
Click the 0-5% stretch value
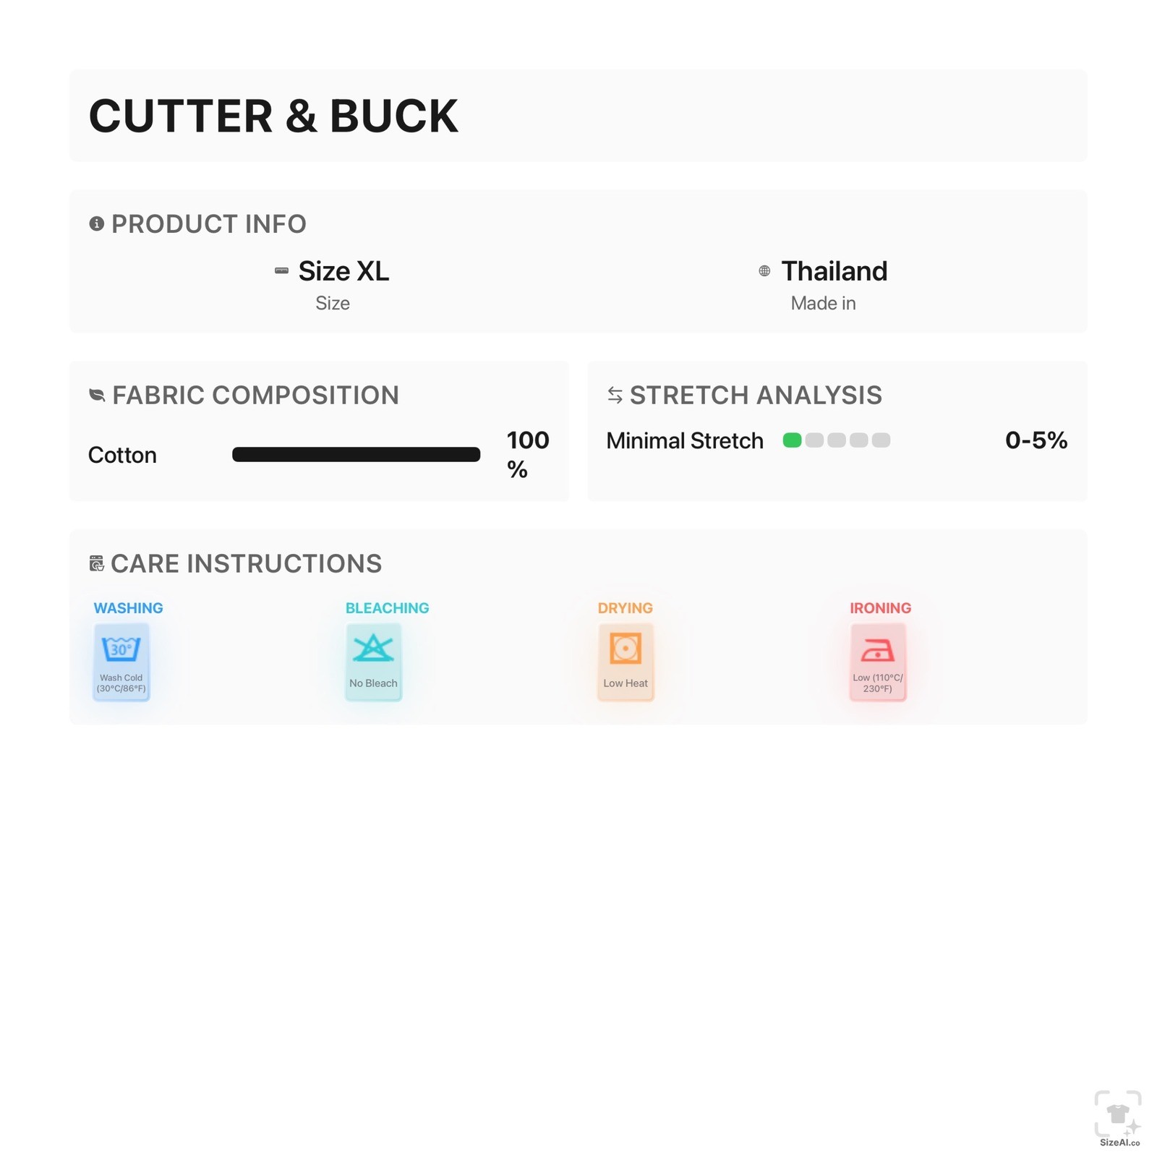(x=1036, y=440)
